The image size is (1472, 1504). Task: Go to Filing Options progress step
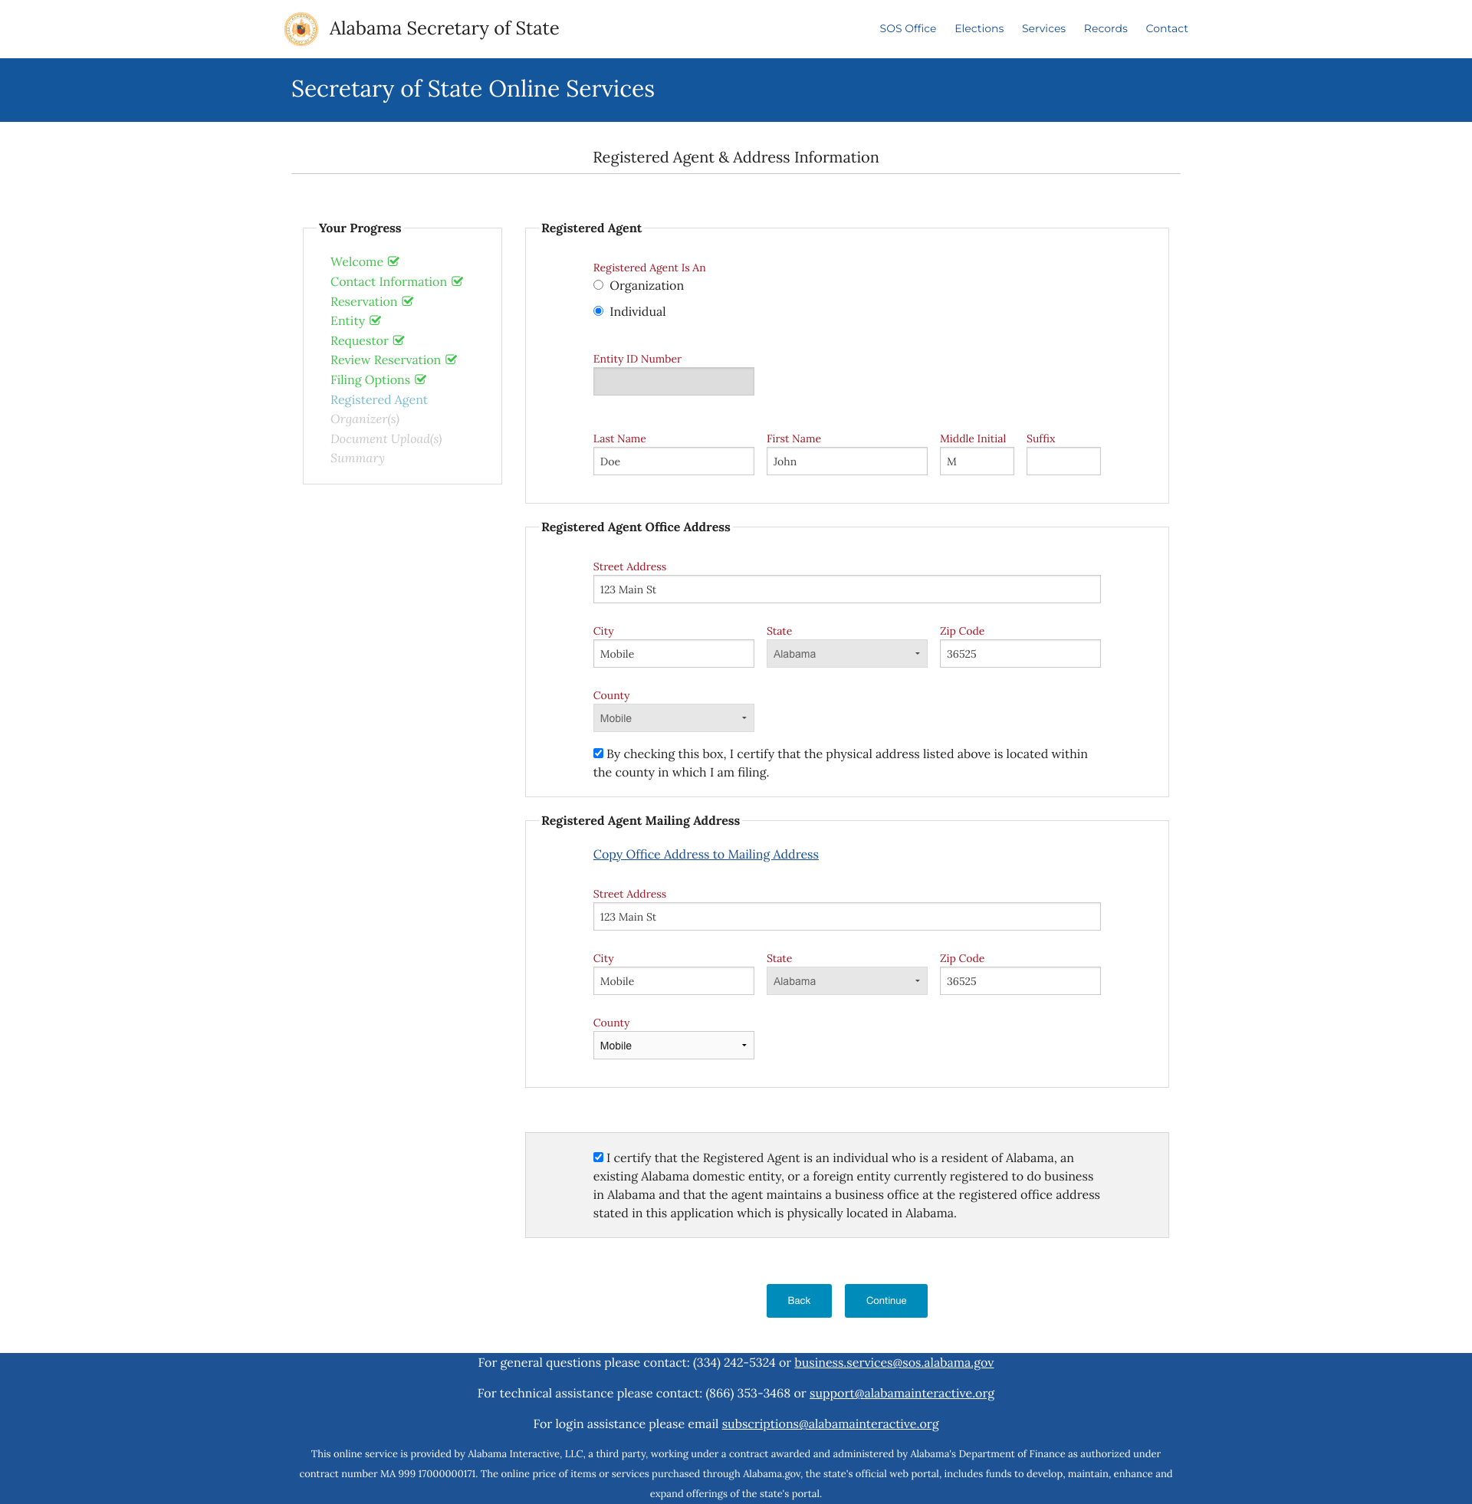pos(370,380)
